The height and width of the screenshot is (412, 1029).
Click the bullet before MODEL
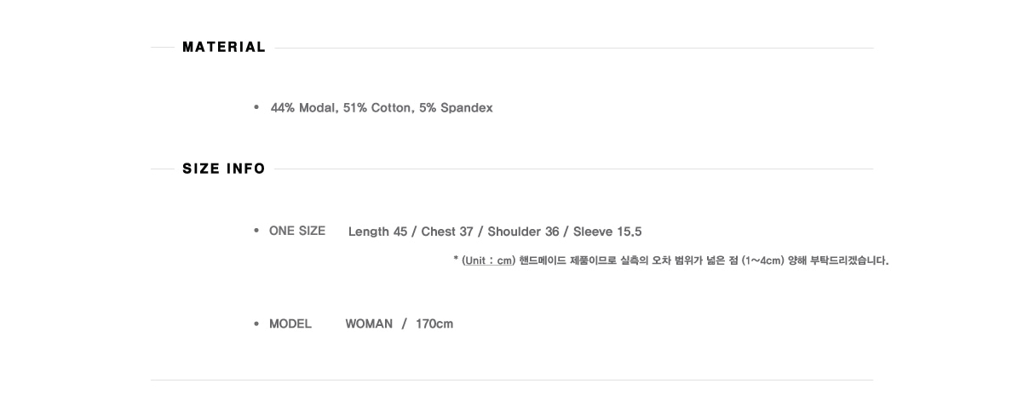click(256, 323)
